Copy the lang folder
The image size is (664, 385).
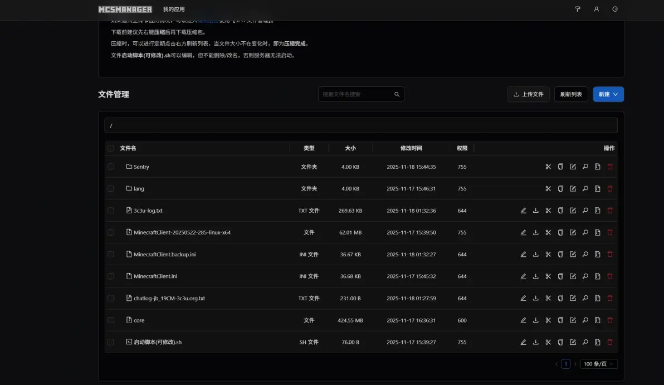pyautogui.click(x=560, y=189)
